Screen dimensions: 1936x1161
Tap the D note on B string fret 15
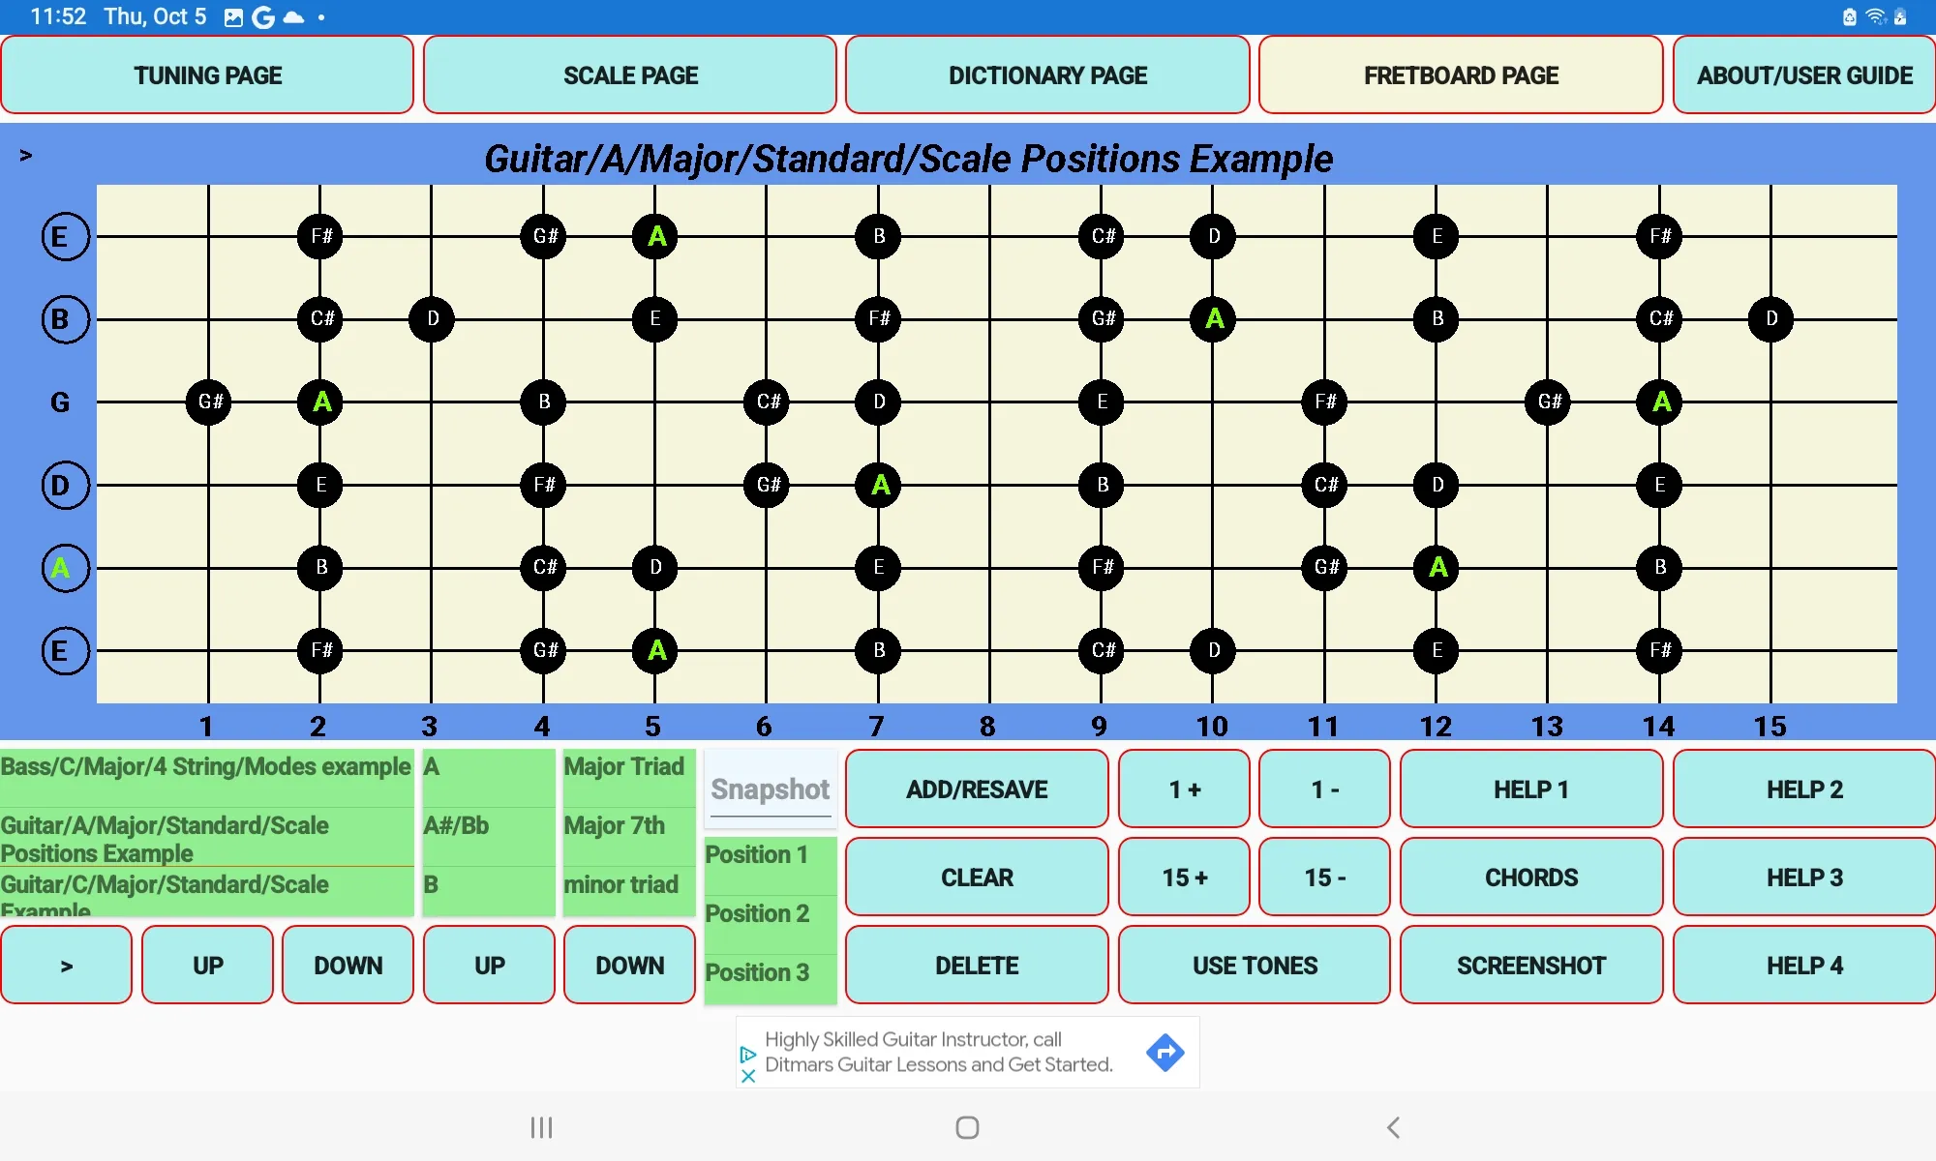tap(1770, 318)
